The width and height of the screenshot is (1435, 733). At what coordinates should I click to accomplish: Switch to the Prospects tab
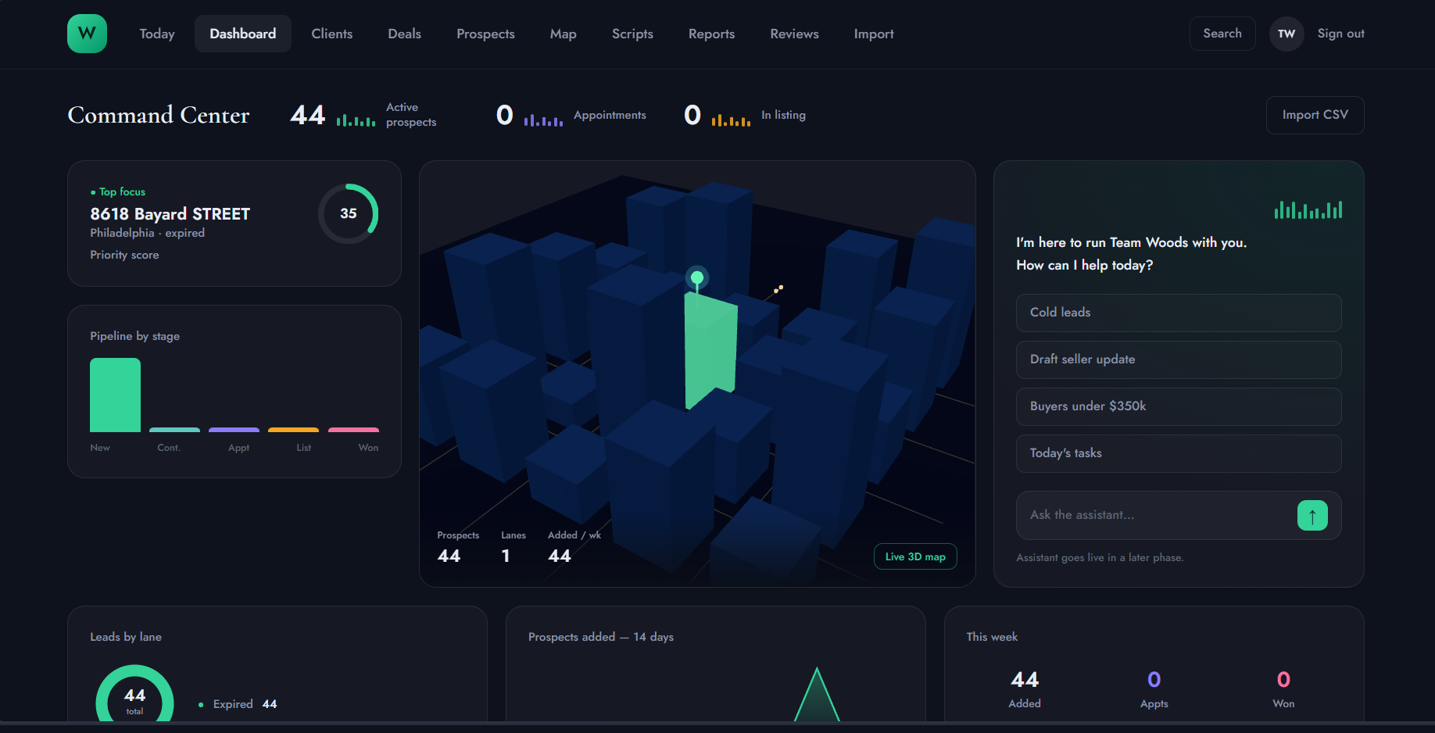485,34
